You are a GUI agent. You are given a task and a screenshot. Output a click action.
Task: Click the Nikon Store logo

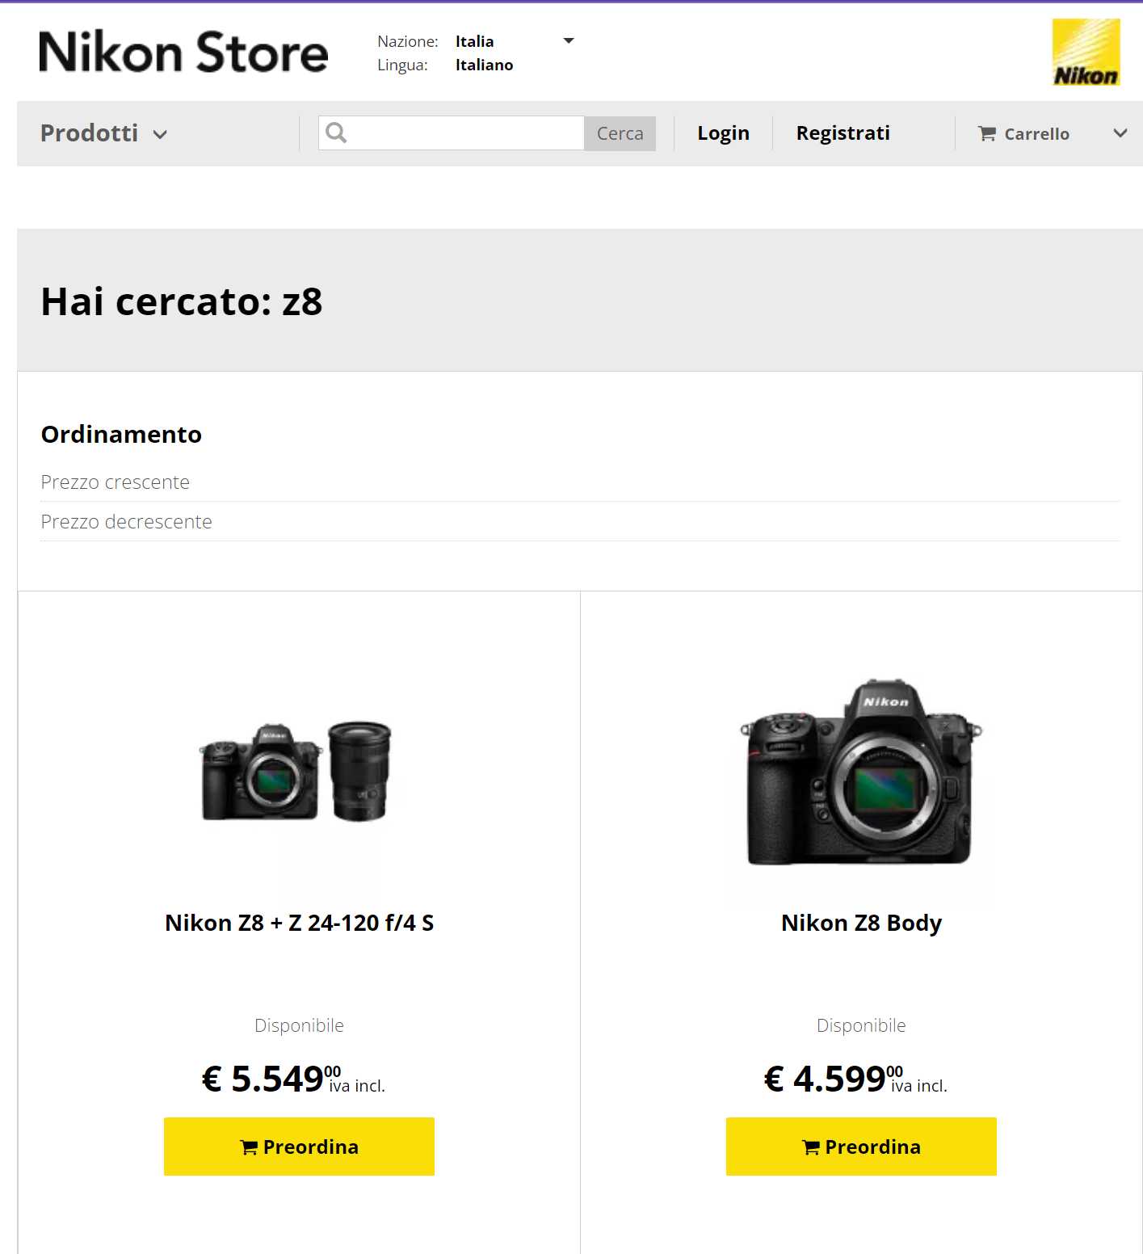click(183, 52)
